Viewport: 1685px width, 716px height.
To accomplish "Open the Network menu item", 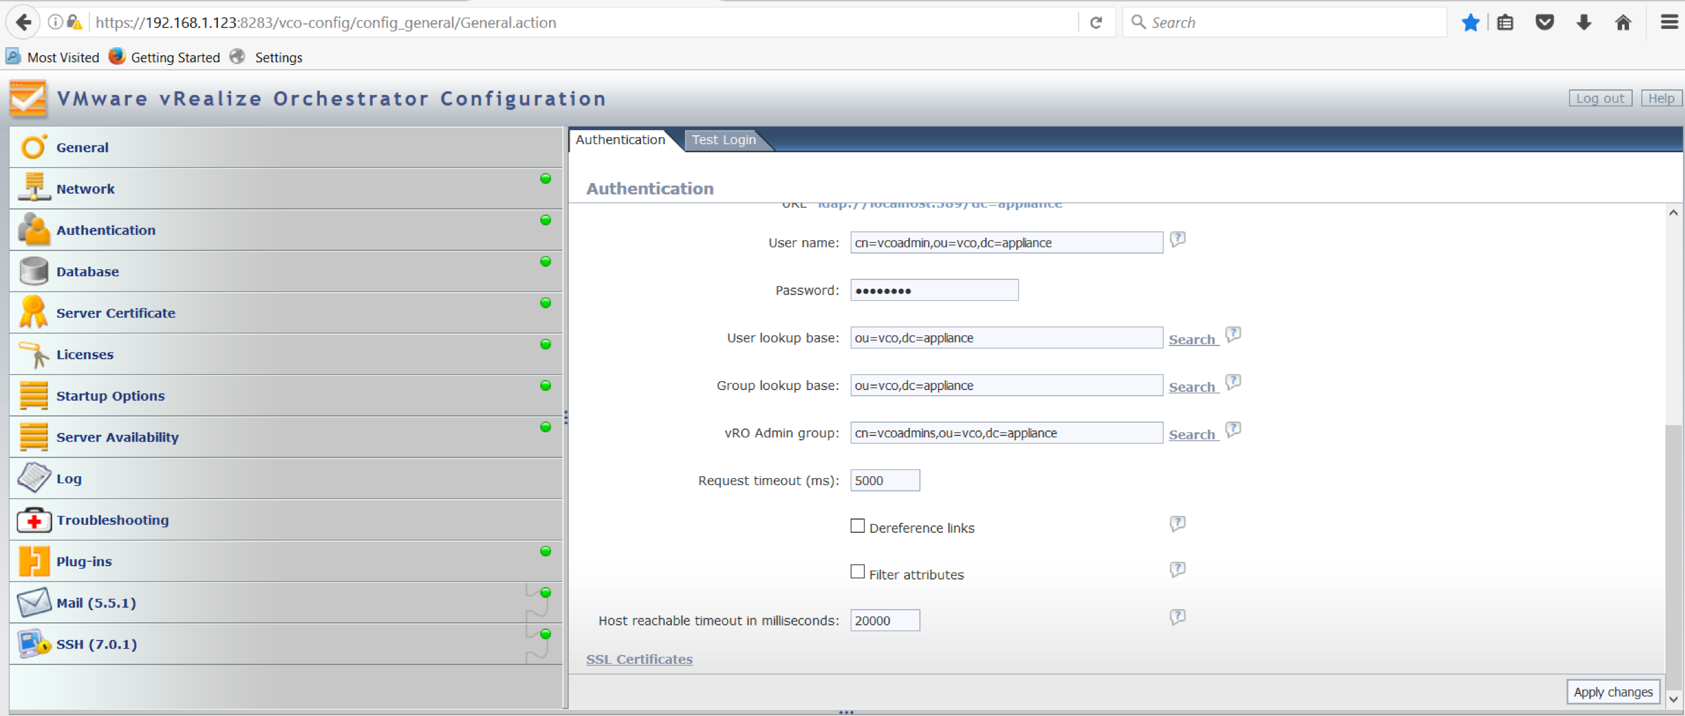I will [x=286, y=188].
